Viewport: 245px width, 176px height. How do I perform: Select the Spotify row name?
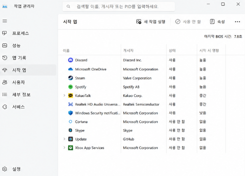click(x=81, y=87)
